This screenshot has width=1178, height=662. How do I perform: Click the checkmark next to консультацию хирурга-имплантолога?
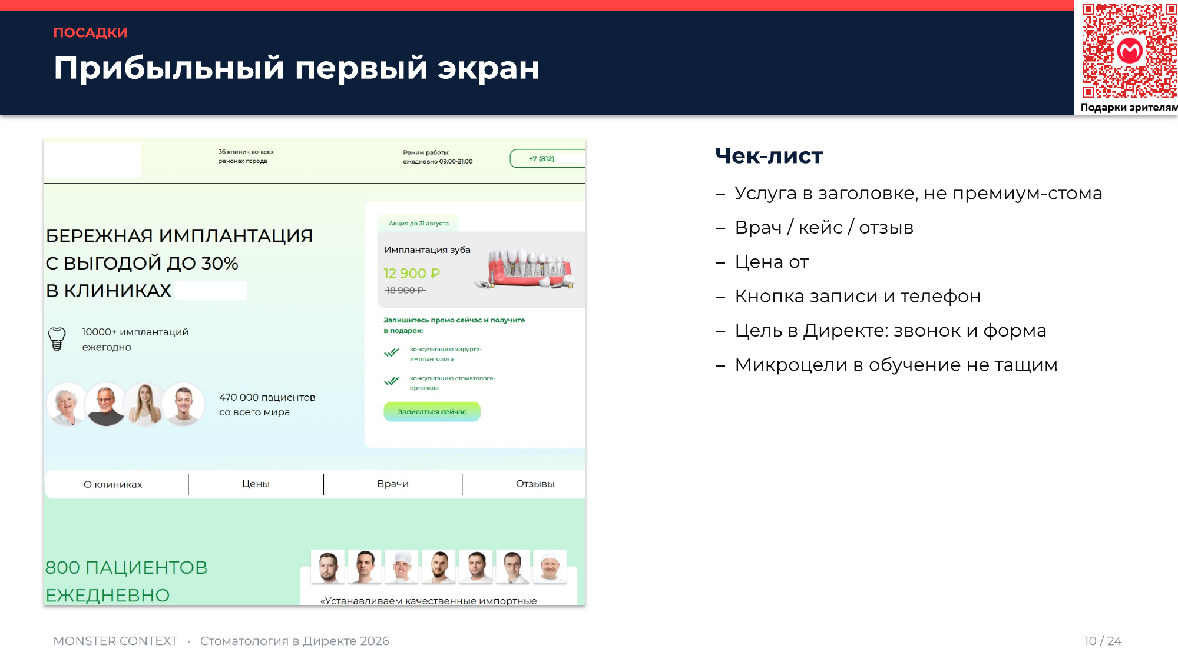coord(392,353)
